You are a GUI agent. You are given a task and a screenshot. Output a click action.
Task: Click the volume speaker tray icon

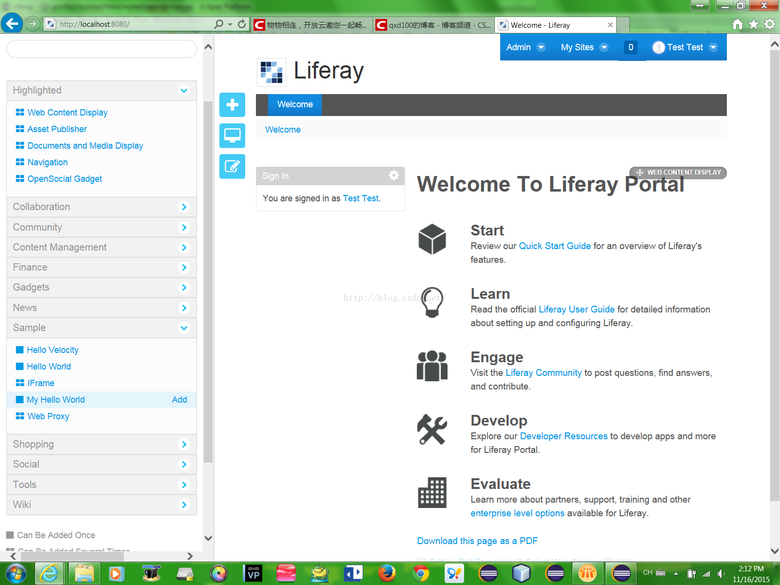(x=721, y=574)
